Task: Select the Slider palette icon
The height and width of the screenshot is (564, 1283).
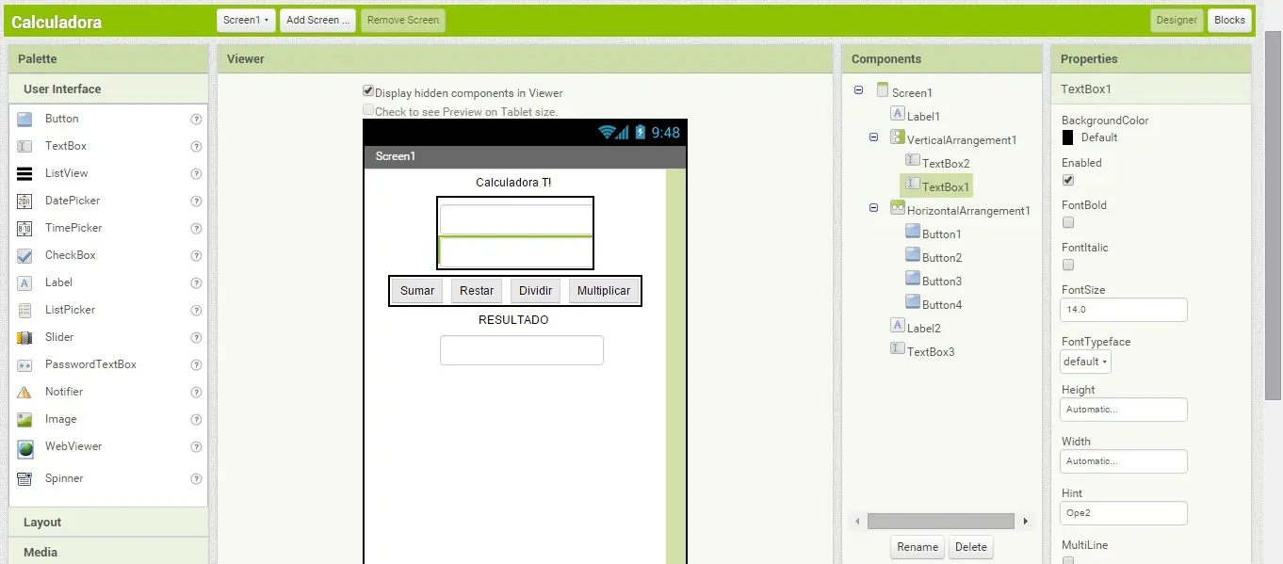Action: click(25, 337)
